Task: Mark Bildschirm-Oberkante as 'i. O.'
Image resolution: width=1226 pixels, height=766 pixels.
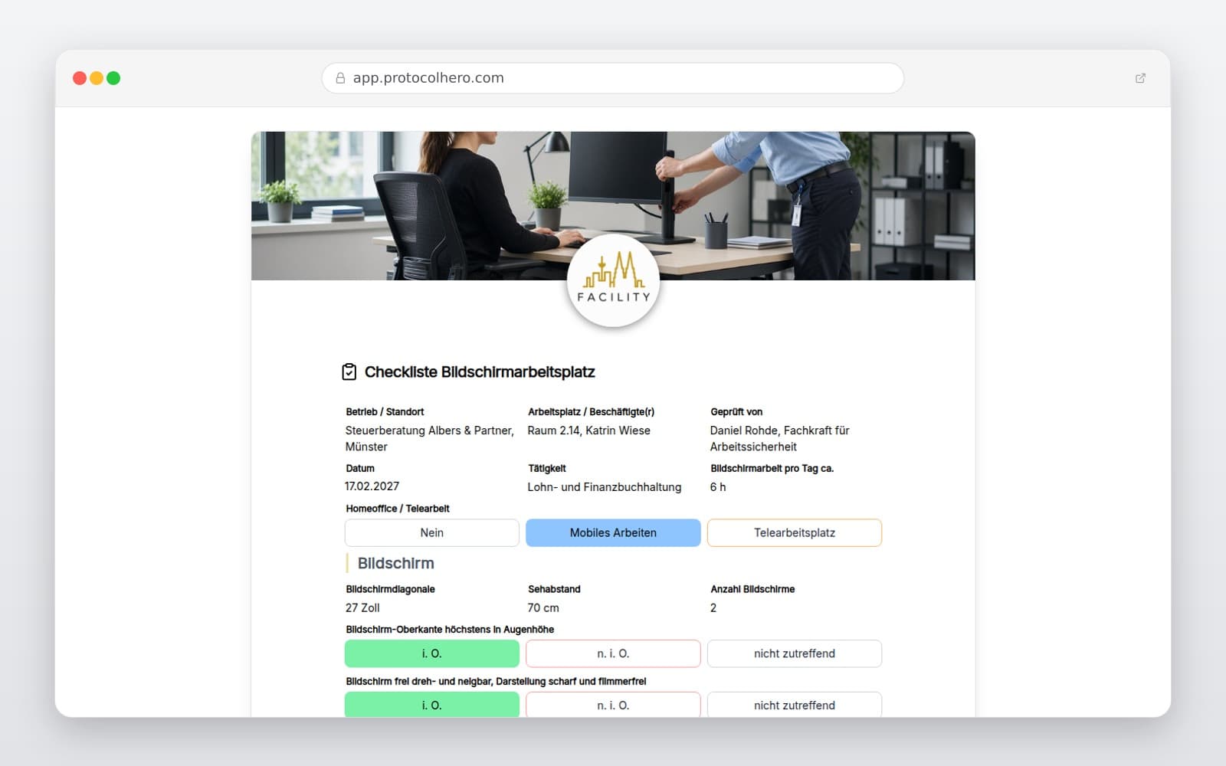Action: pos(432,654)
